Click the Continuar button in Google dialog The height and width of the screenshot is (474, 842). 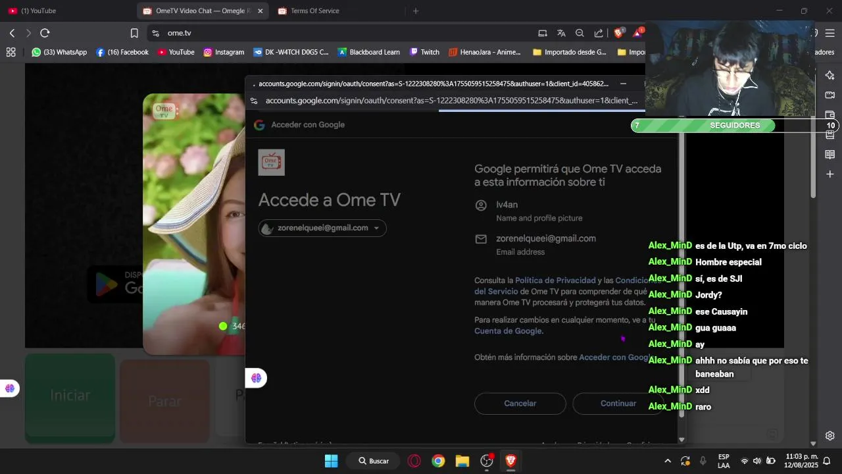(x=618, y=404)
